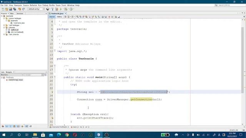Click the globe browser icon in toolbar
This screenshot has height=138, width=246.
pos(48,9)
